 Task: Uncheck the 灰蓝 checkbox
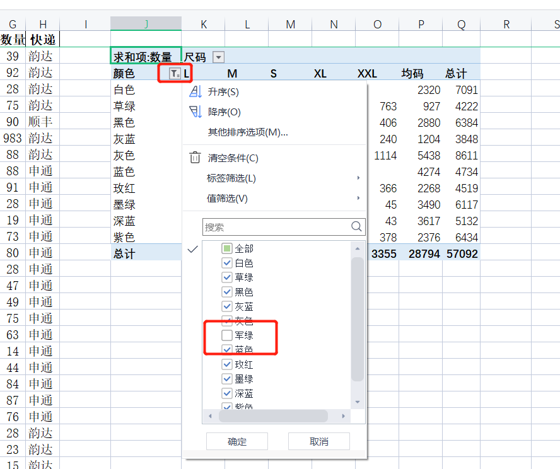pyautogui.click(x=227, y=306)
